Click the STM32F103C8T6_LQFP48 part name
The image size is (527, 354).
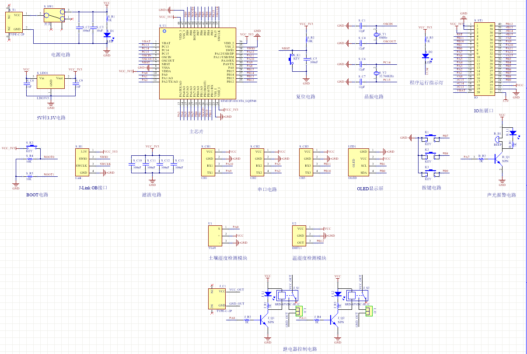pyautogui.click(x=238, y=101)
